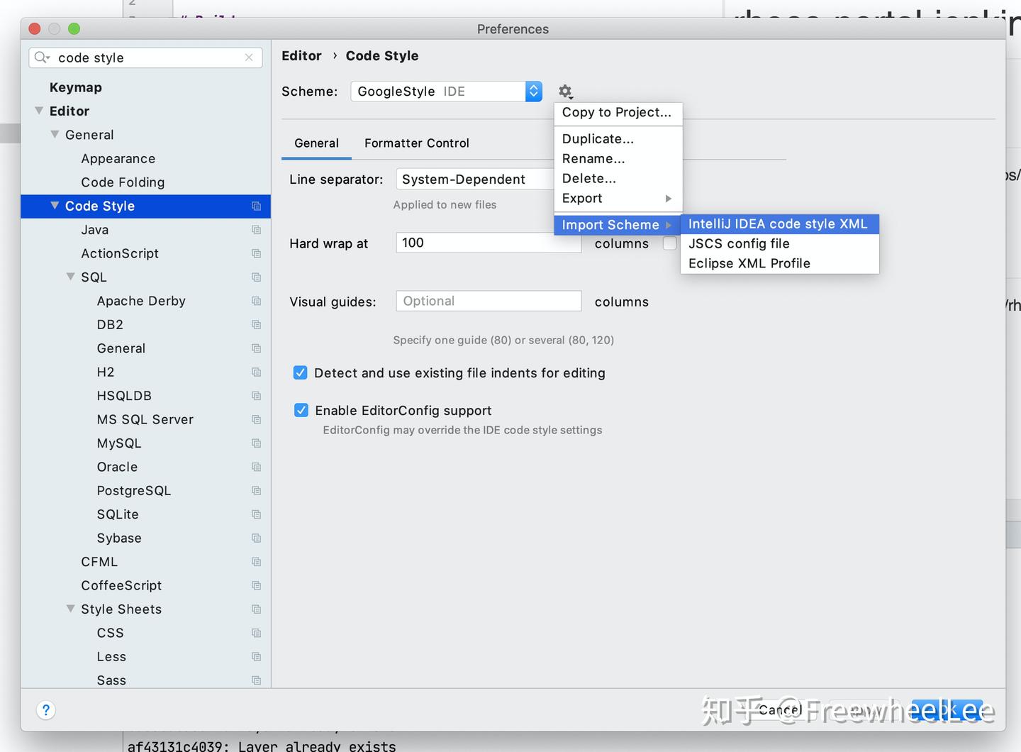Collapse the Style Sheets section
The height and width of the screenshot is (752, 1021).
(x=70, y=609)
